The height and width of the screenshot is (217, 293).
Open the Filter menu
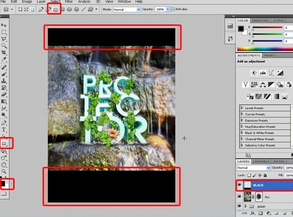69,1
